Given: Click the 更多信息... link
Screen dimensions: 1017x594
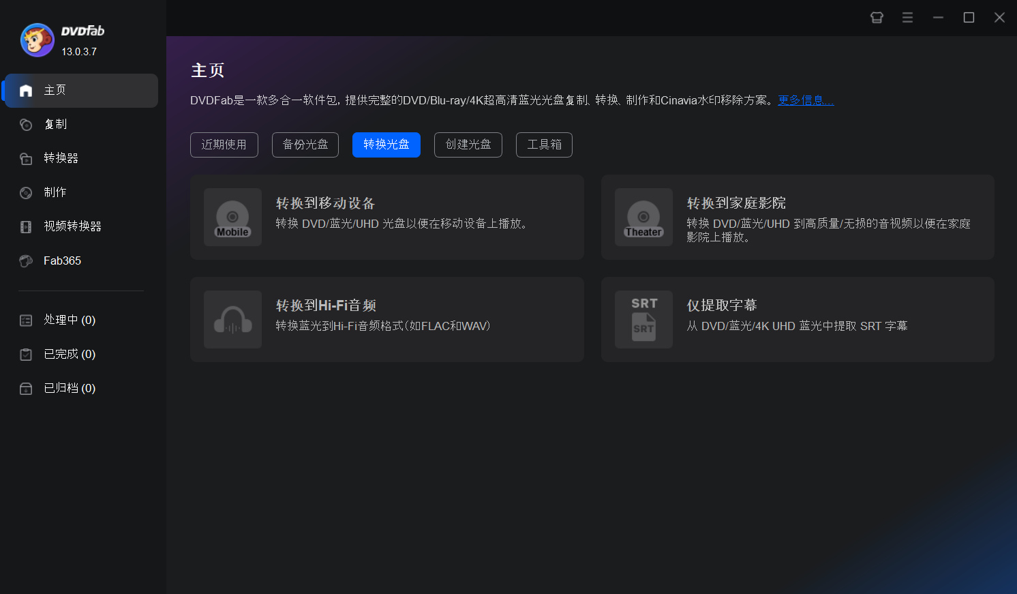Looking at the screenshot, I should point(806,100).
